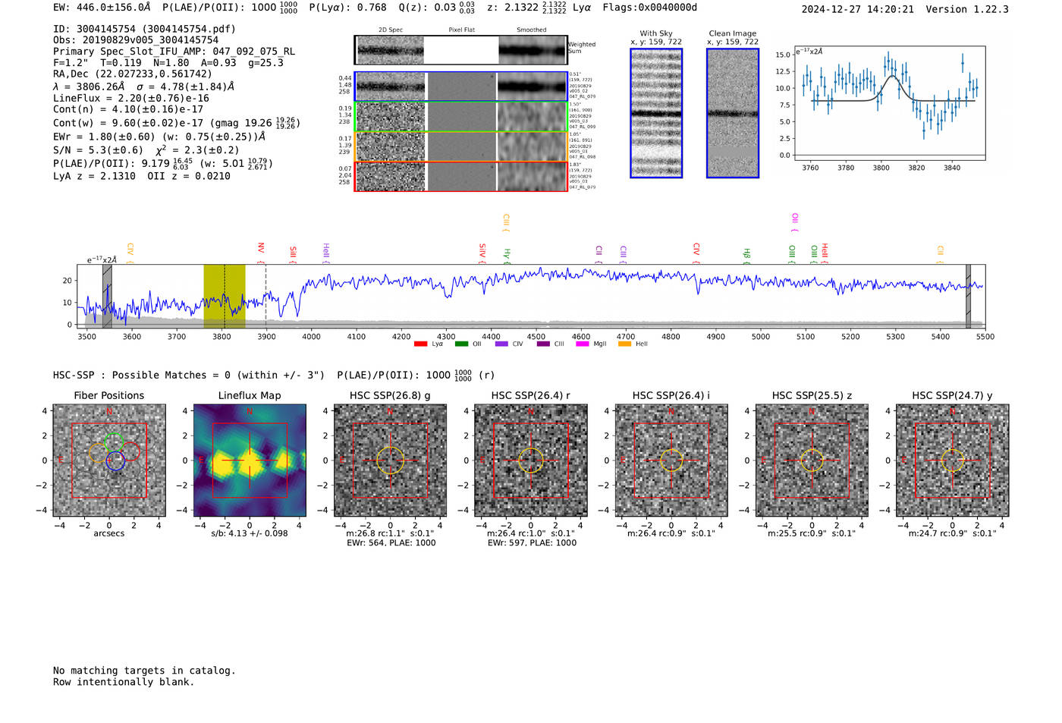
Task: Click the blue fiber circle in Fiber Positions
Action: point(115,461)
